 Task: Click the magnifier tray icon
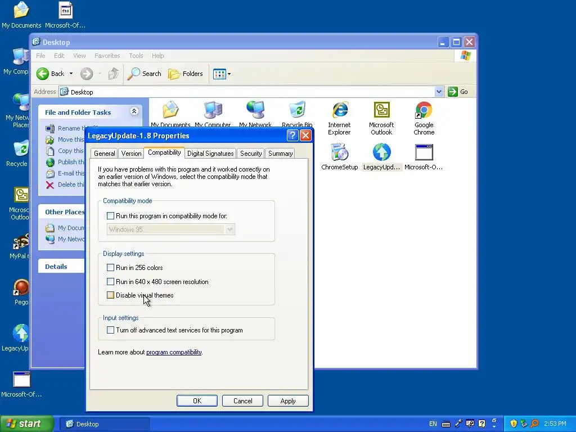tap(534, 424)
